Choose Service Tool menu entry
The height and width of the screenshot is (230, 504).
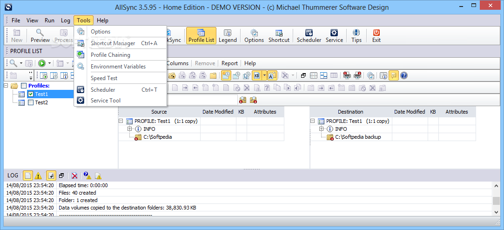tap(121, 101)
